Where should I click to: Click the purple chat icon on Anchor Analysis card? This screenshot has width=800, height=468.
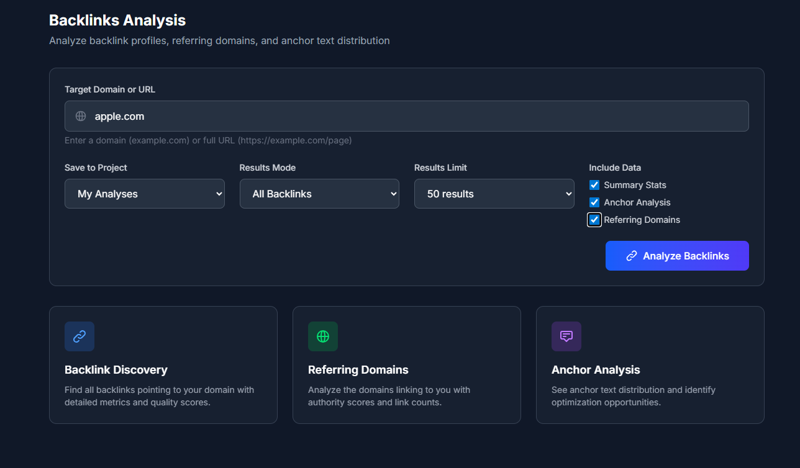566,336
